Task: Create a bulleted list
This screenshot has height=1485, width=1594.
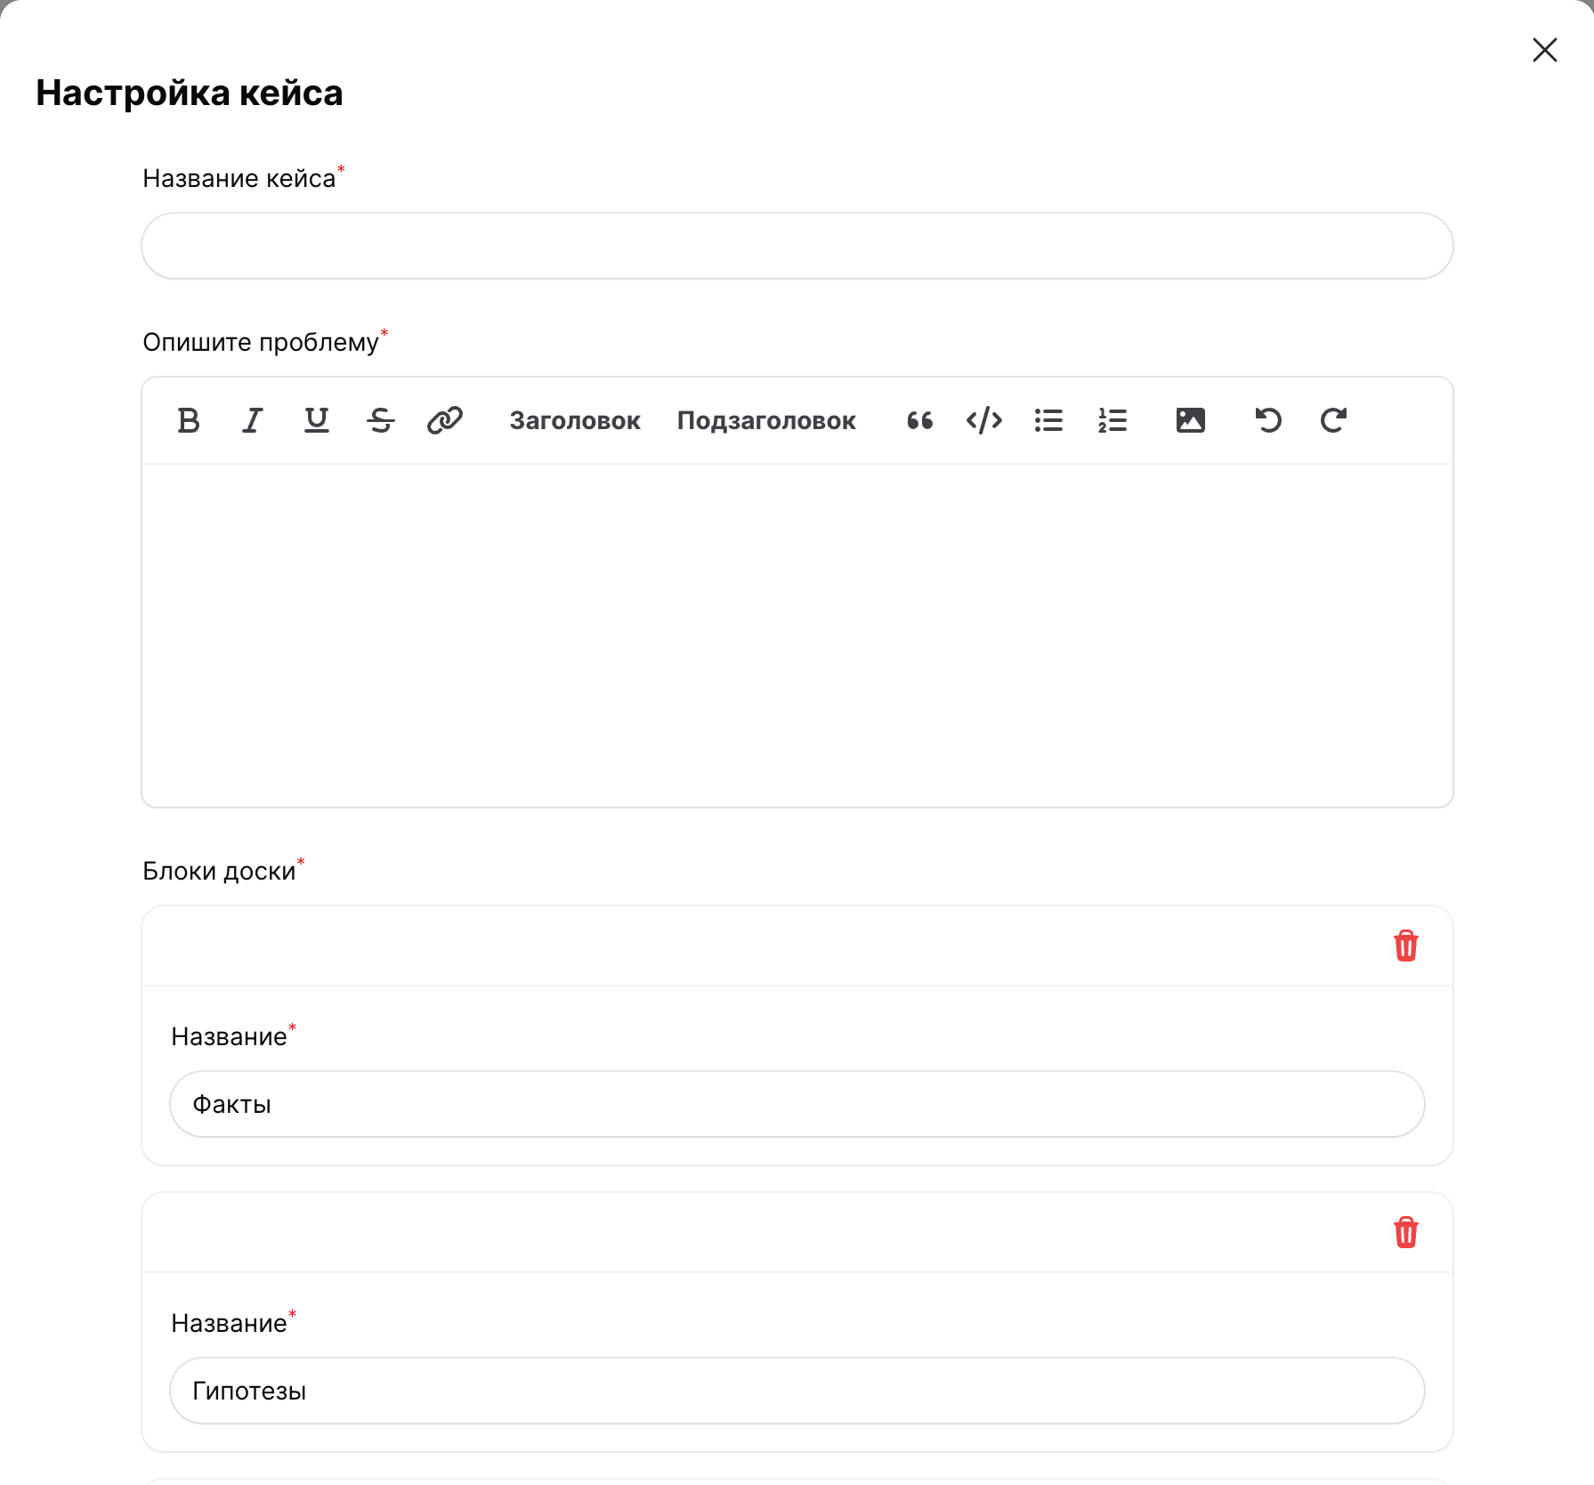Action: [x=1048, y=420]
